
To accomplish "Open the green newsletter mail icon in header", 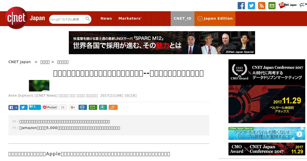I will tap(272, 6).
